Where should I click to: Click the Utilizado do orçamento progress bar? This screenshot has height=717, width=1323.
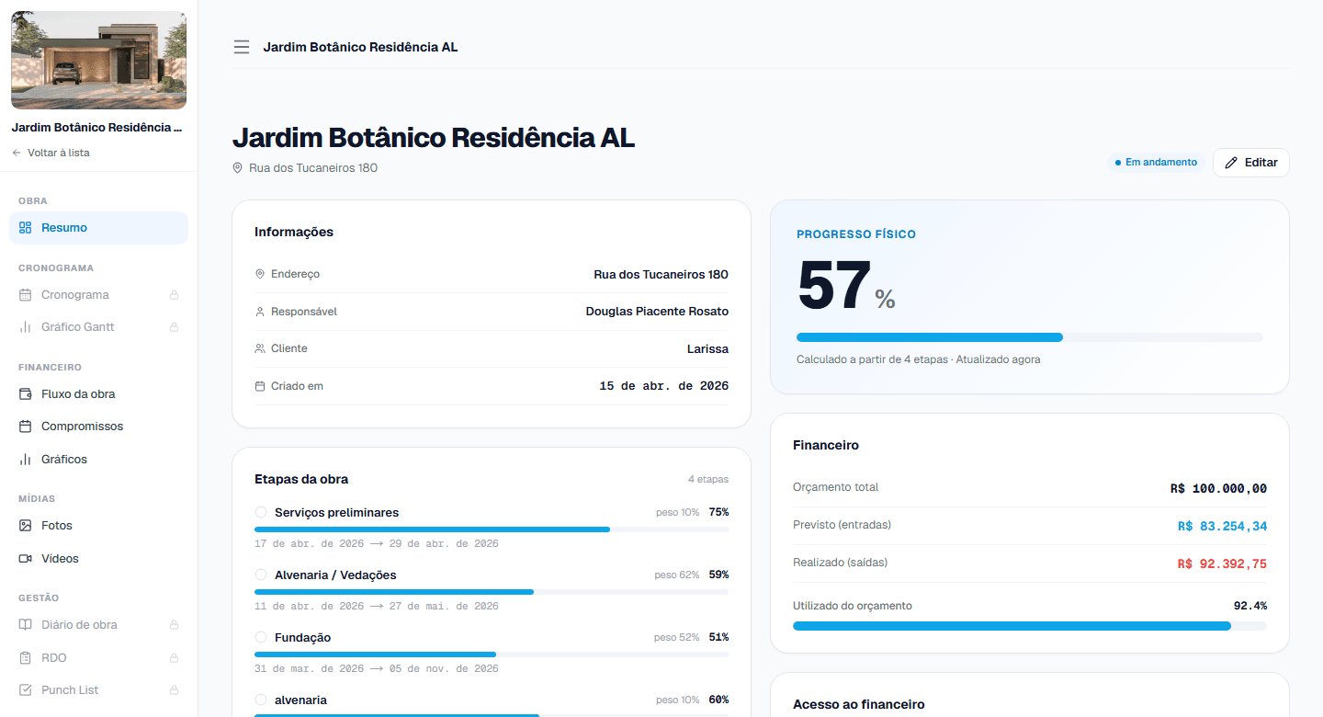pos(1029,626)
